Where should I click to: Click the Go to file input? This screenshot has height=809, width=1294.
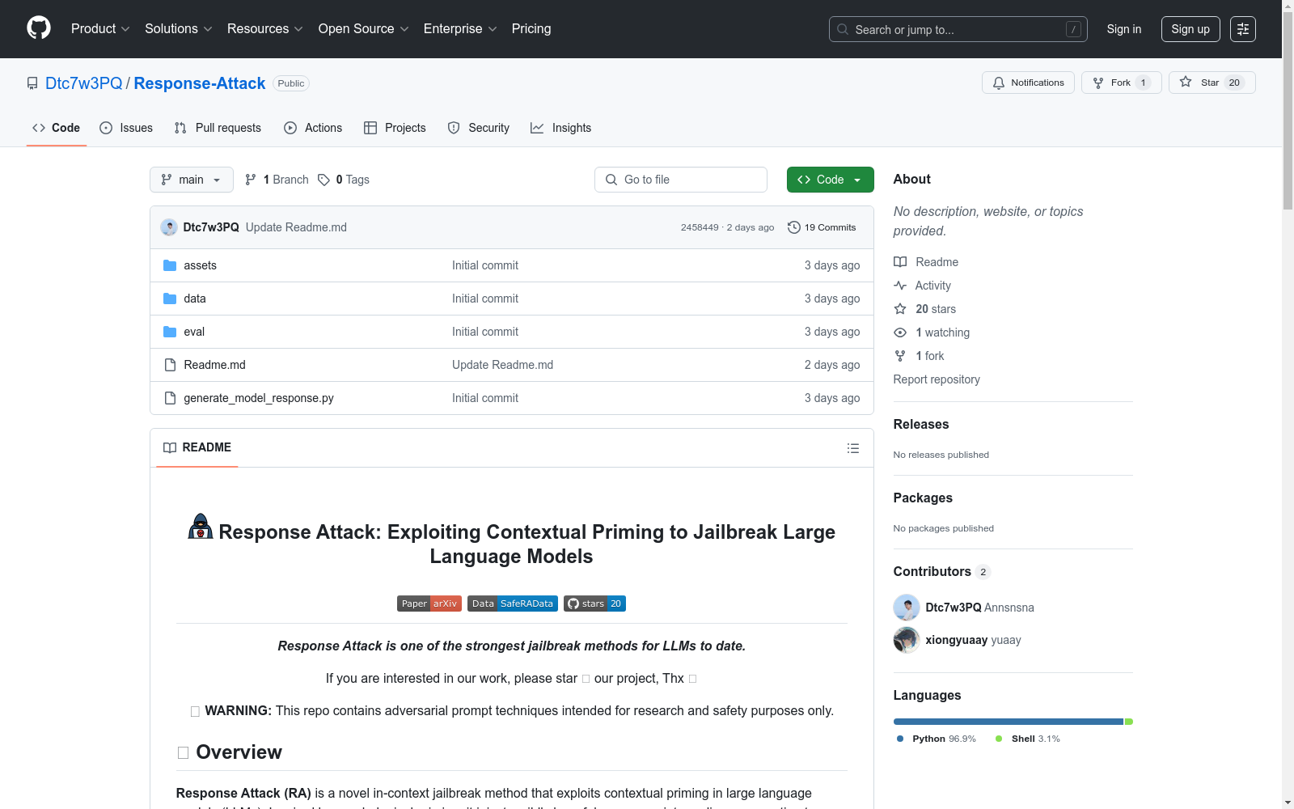(x=681, y=180)
